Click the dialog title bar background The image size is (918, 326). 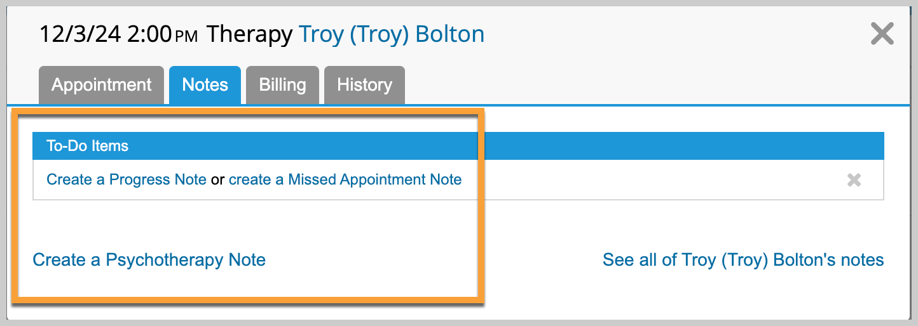pos(668,34)
